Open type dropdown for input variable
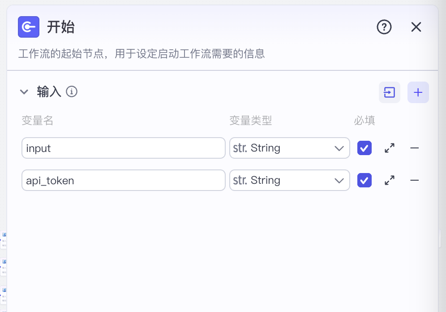Viewport: 446px width, 312px height. click(x=289, y=148)
